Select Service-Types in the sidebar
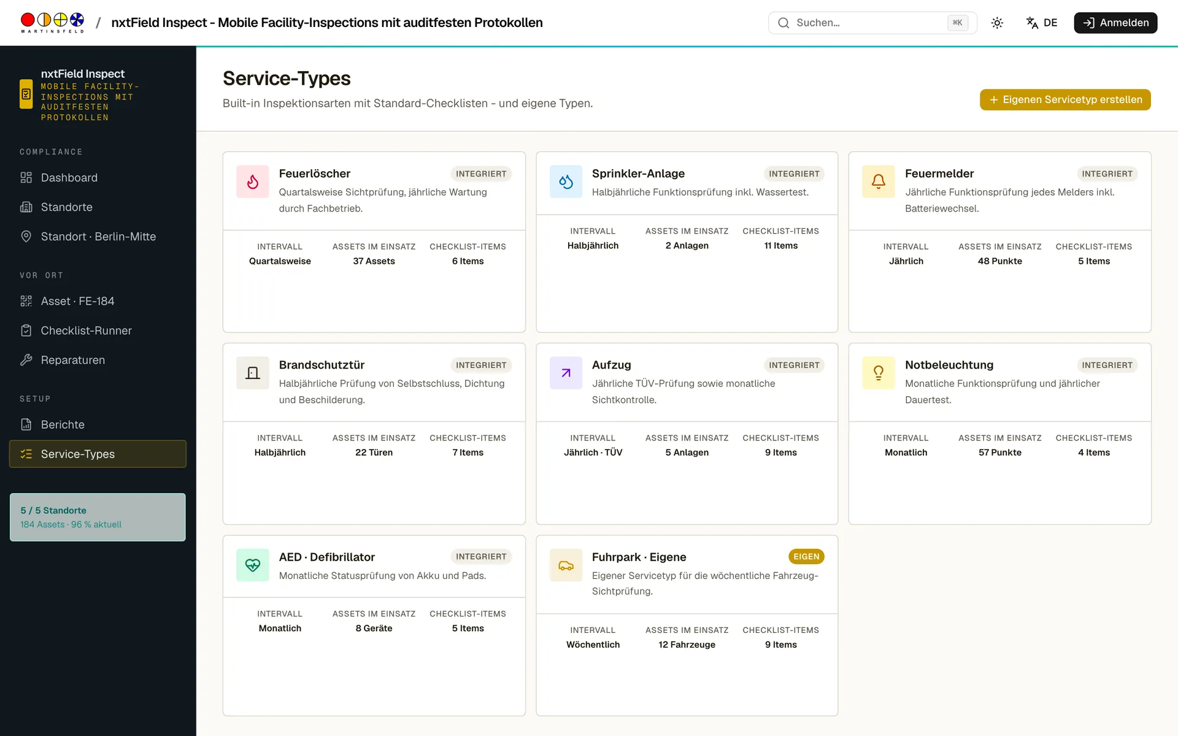This screenshot has width=1178, height=736. [98, 454]
